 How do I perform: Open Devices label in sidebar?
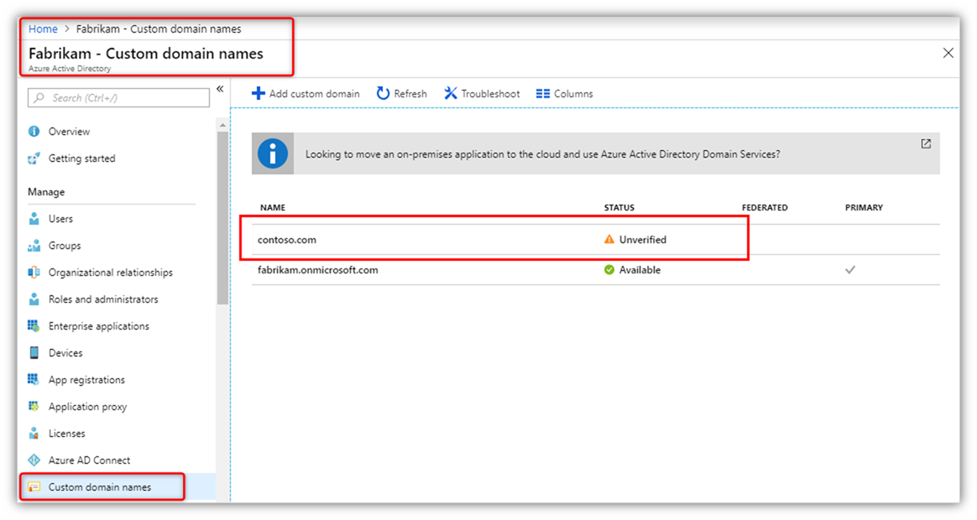pyautogui.click(x=65, y=352)
